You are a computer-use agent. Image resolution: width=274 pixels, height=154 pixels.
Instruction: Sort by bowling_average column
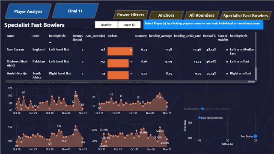coord(161,36)
